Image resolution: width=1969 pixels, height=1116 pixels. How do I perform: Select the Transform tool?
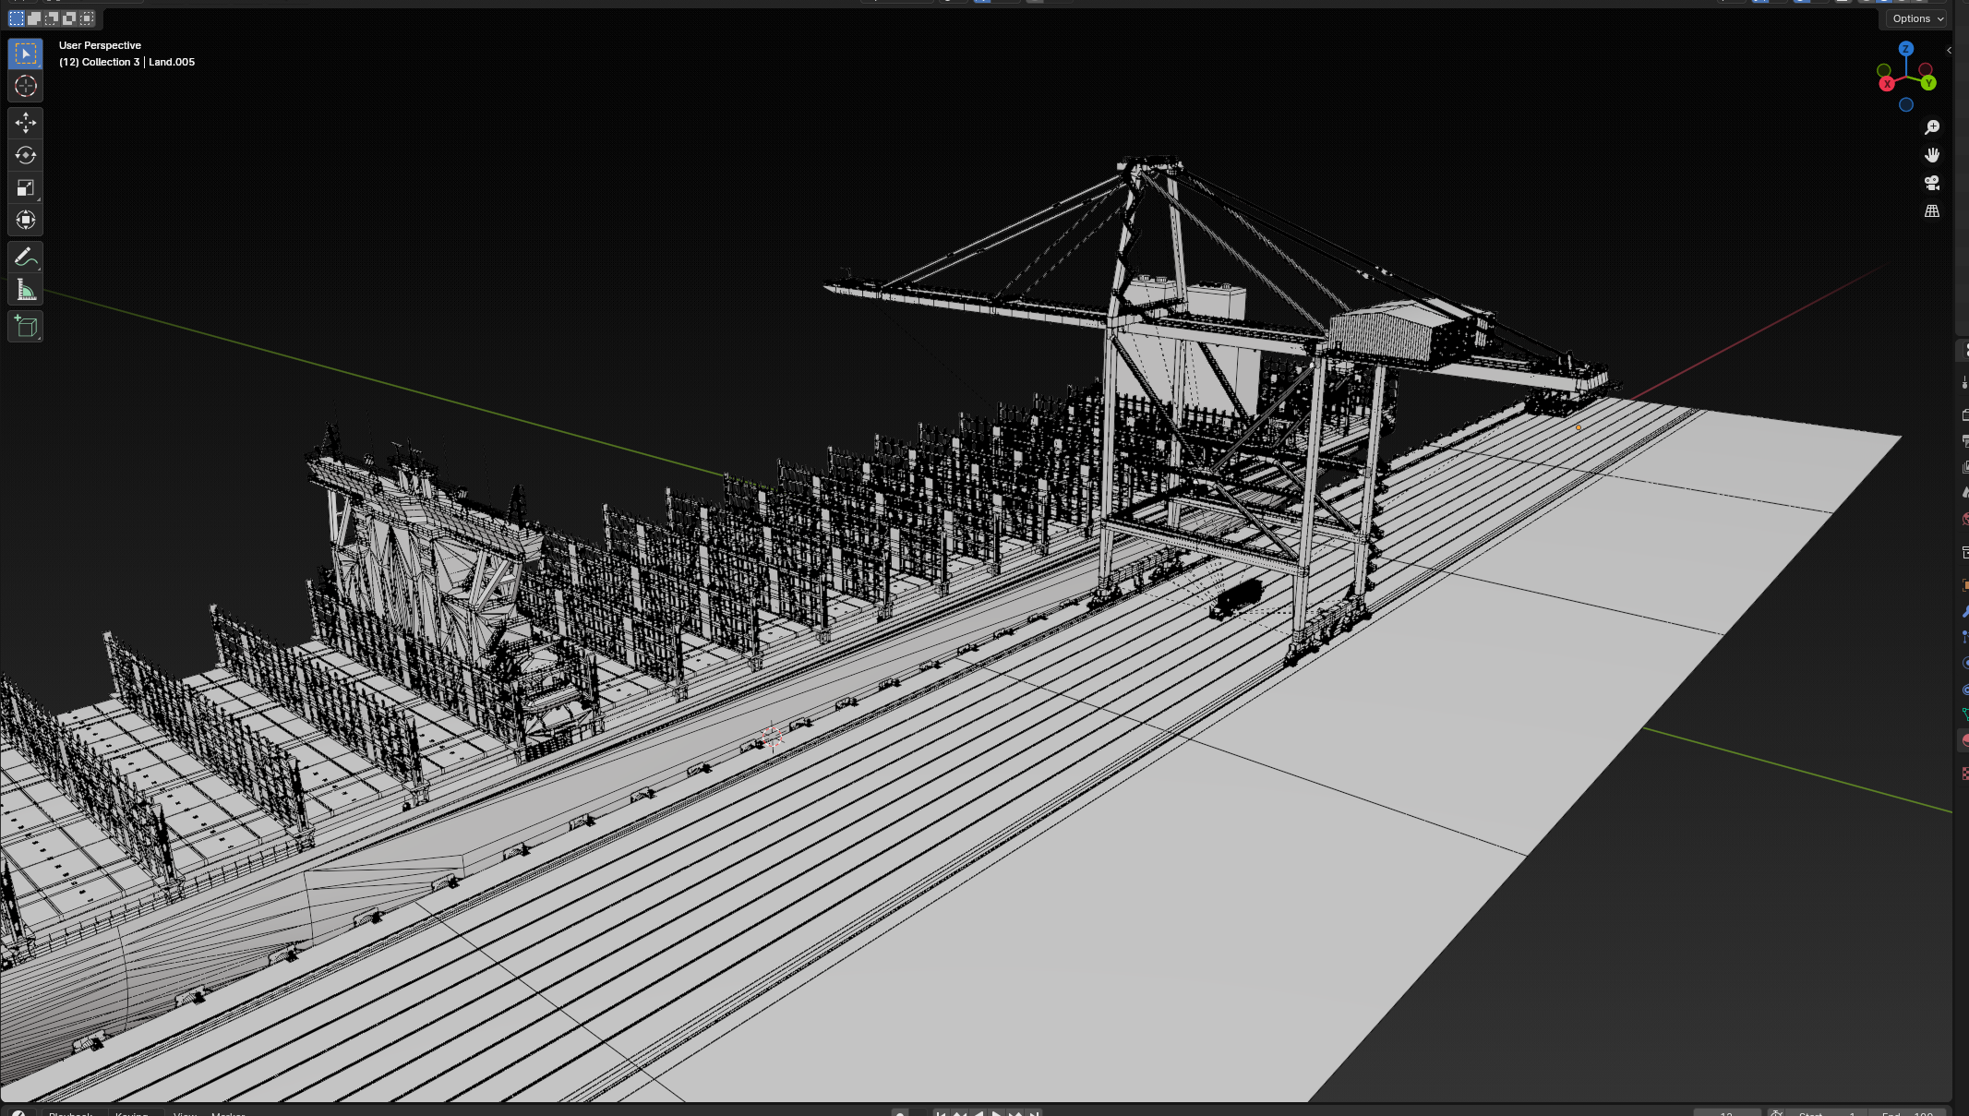click(25, 220)
